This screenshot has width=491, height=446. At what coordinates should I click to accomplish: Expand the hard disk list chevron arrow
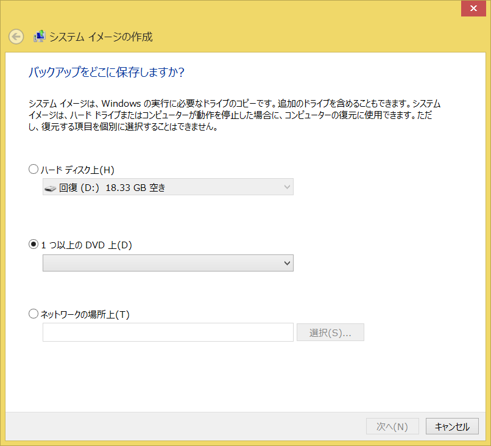288,187
